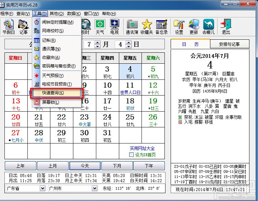258x201 pixels.
Task: Go to next month with 下月
Action: [117, 166]
